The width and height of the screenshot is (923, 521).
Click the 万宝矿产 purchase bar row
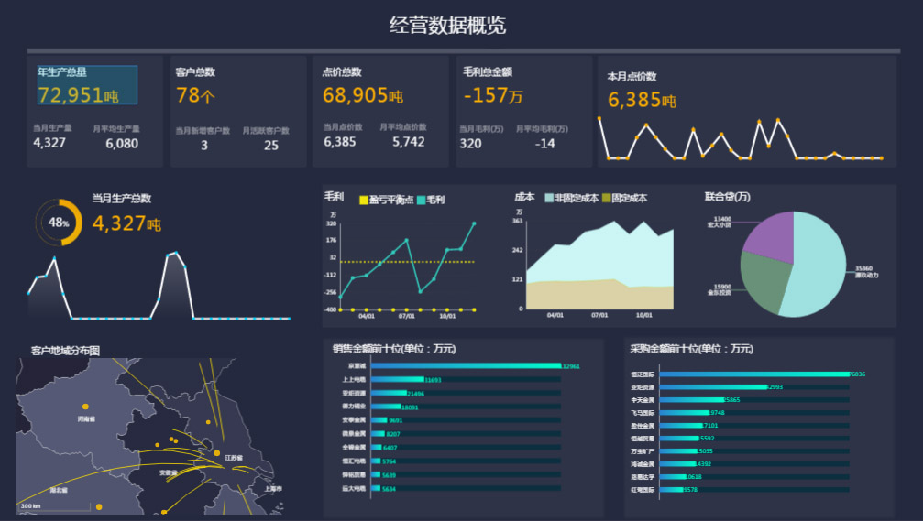[x=754, y=451]
